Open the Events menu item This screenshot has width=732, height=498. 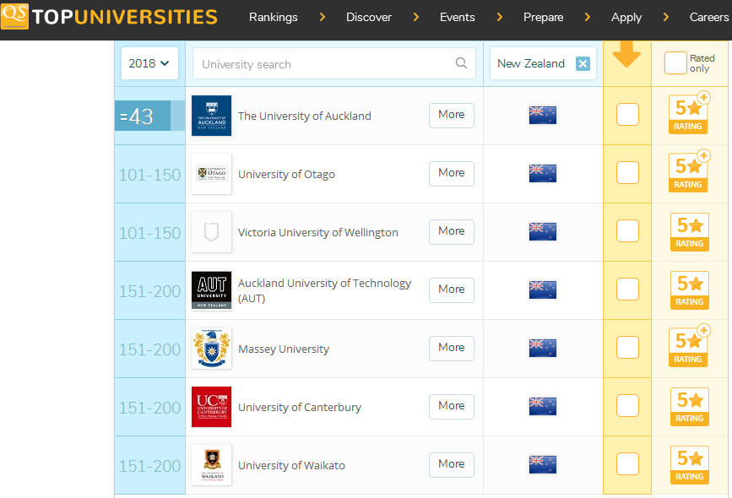pyautogui.click(x=457, y=17)
